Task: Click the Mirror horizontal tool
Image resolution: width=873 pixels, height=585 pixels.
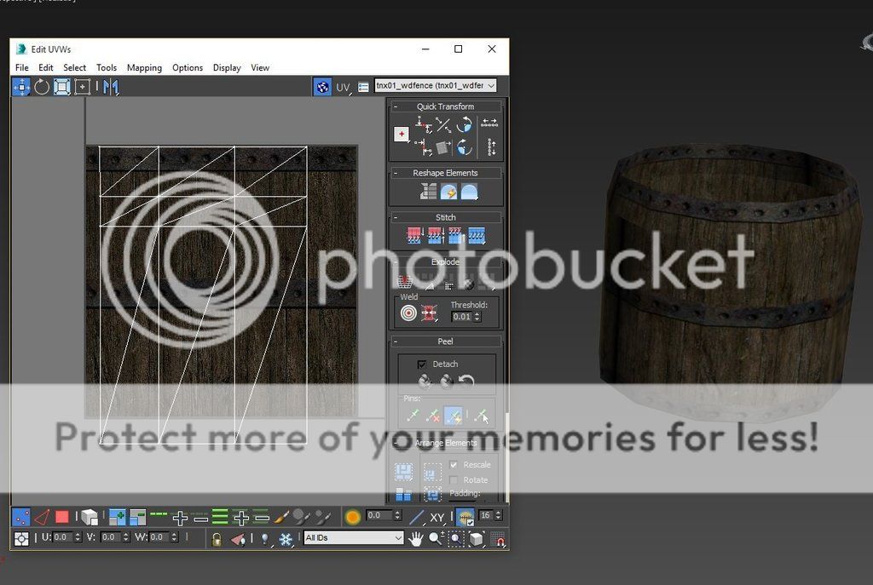Action: click(111, 87)
